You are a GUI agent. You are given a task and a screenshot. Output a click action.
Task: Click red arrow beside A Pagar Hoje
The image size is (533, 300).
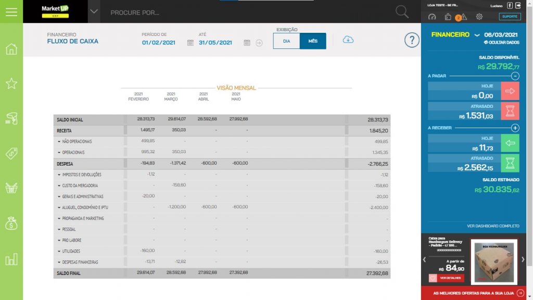(x=510, y=91)
